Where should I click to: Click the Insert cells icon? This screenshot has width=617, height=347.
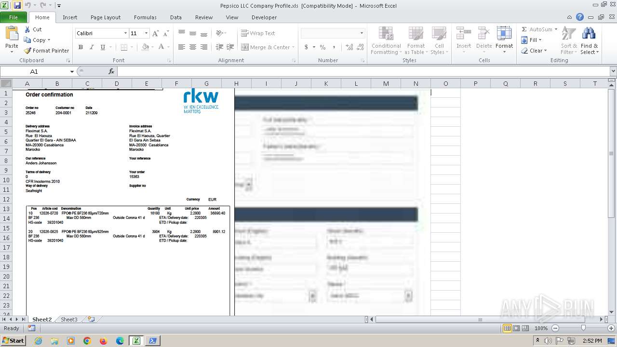coord(464,34)
